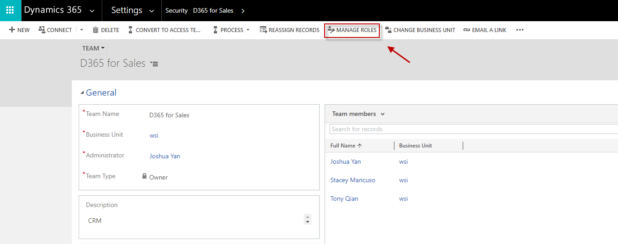Click the Description text area containing CRM
This screenshot has width=618, height=244.
(195, 221)
